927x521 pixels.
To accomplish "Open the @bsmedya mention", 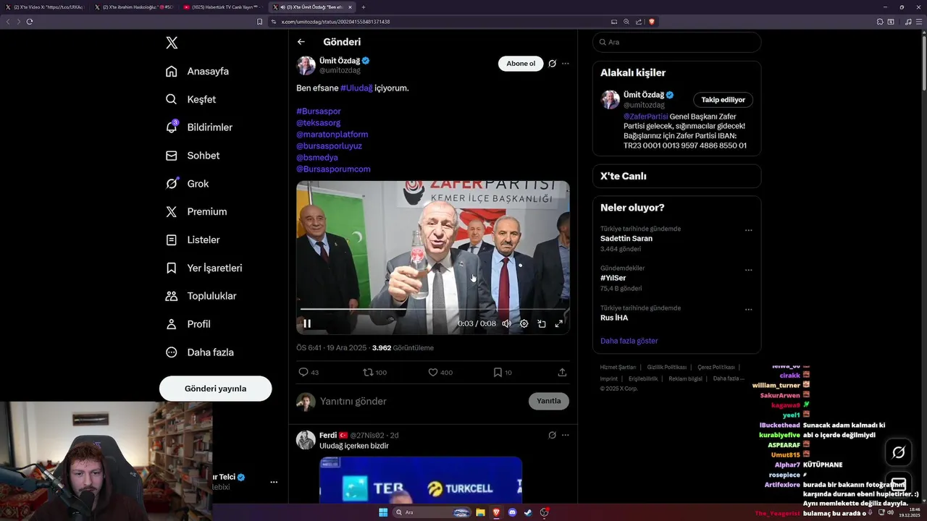I will tap(317, 158).
